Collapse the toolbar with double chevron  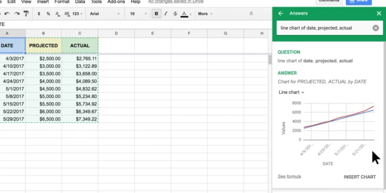point(251,14)
